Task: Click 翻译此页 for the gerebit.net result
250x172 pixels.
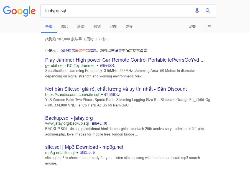Action: (108, 66)
